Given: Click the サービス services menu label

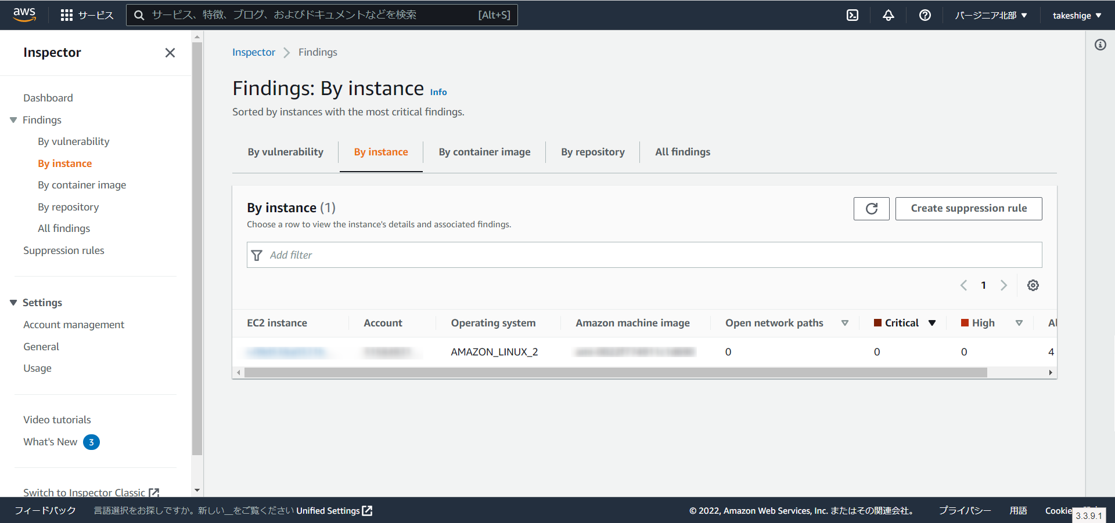Looking at the screenshot, I should pyautogui.click(x=96, y=16).
